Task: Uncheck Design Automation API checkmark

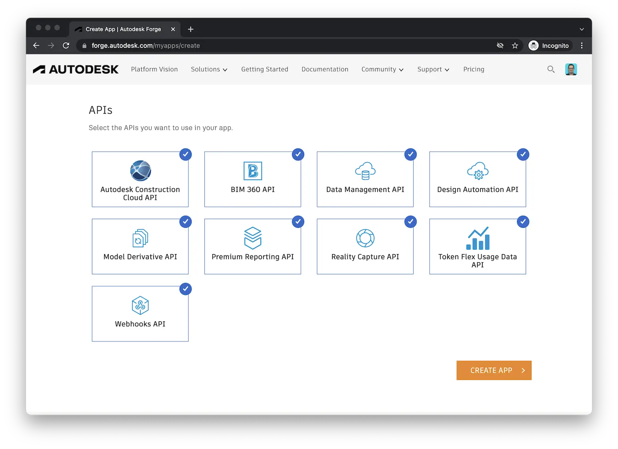Action: coord(523,154)
